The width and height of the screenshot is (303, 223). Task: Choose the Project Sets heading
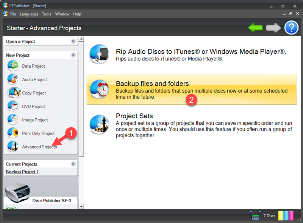click(x=134, y=116)
